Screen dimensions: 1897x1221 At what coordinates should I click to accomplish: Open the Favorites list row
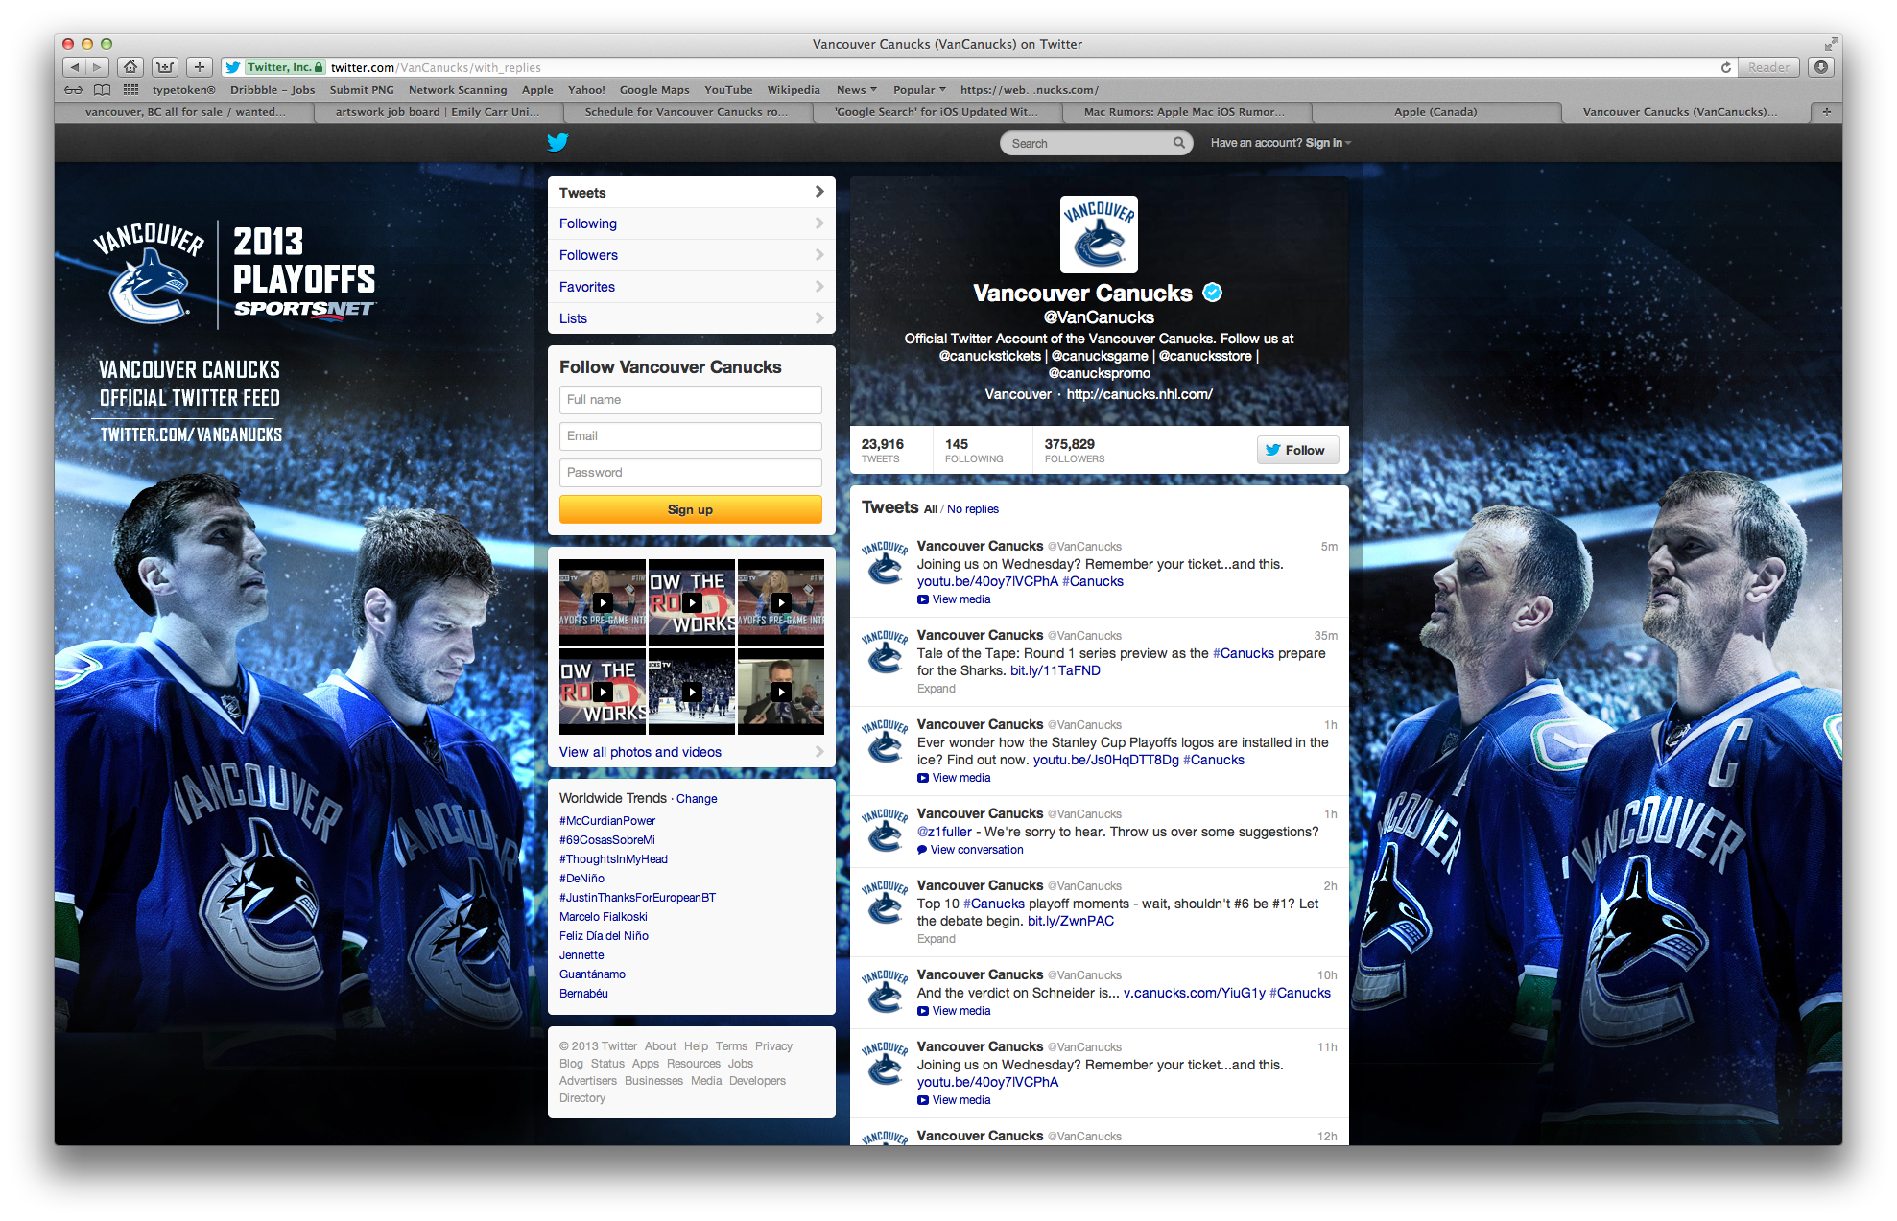click(x=691, y=287)
